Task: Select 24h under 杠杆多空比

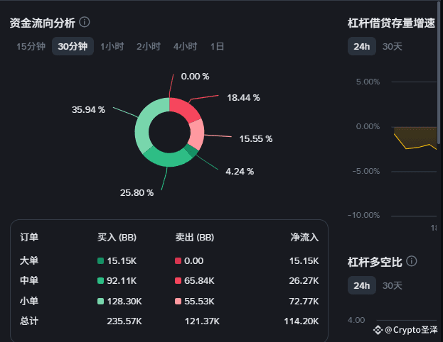Action: 362,285
